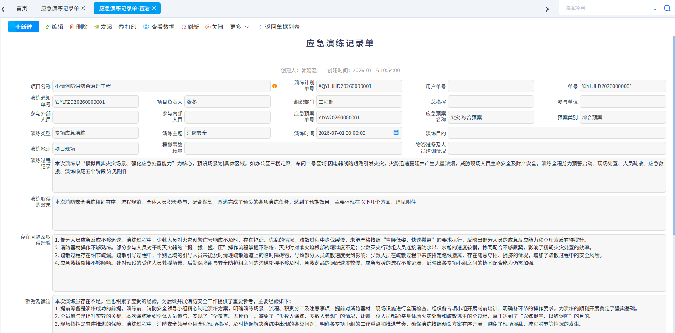
Task: Select the 应急演练记录单-查看 tab
Action: (127, 8)
